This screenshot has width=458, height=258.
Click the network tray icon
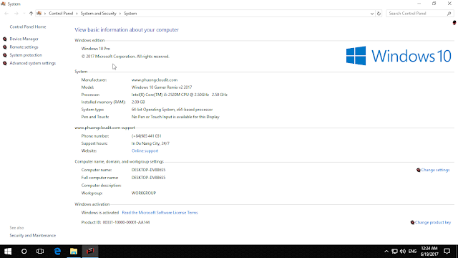click(x=394, y=252)
